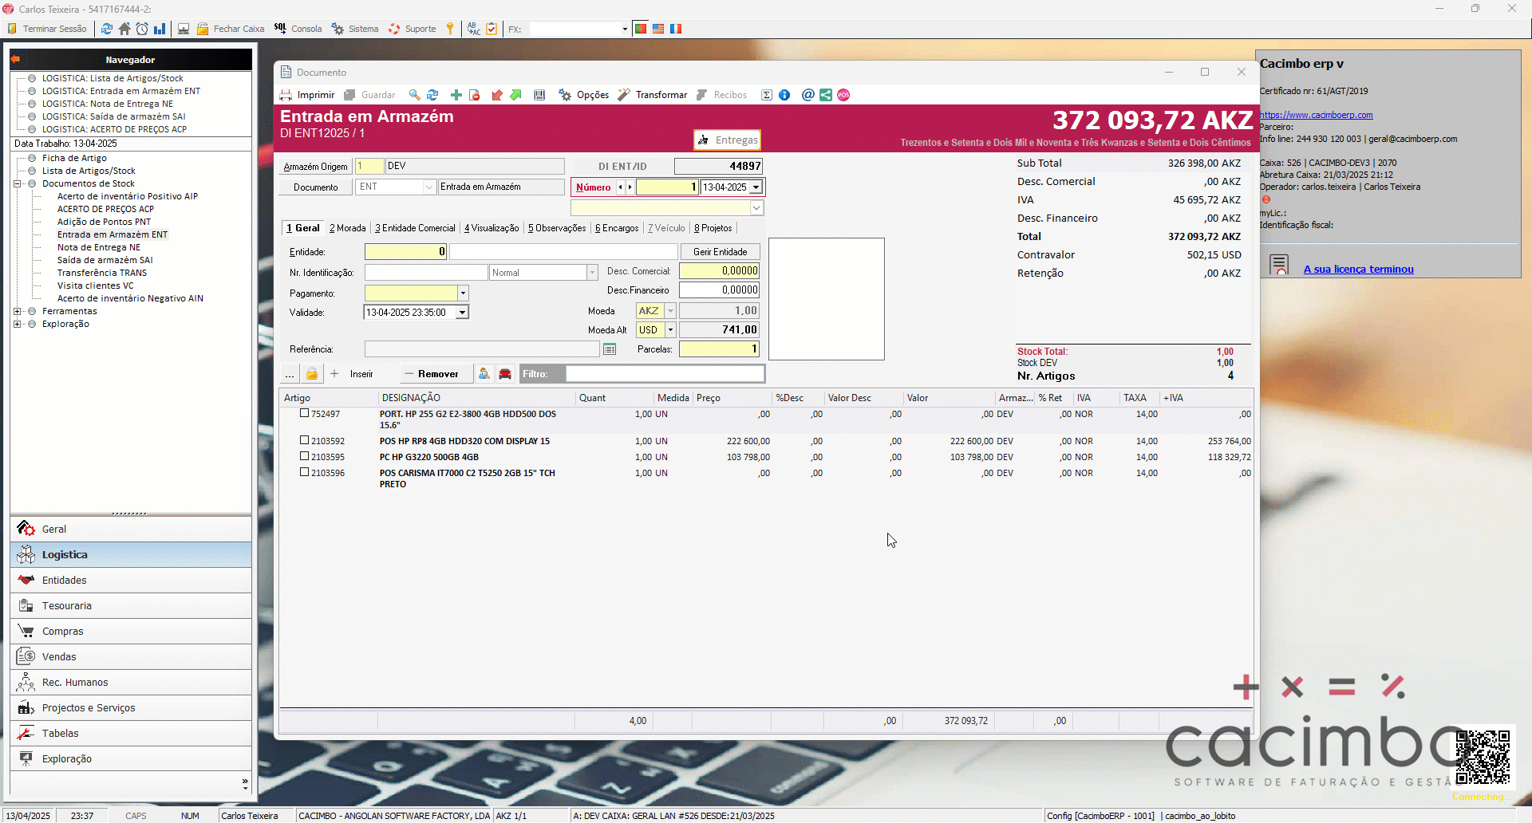Tick the checkbox for article 752497

point(304,414)
